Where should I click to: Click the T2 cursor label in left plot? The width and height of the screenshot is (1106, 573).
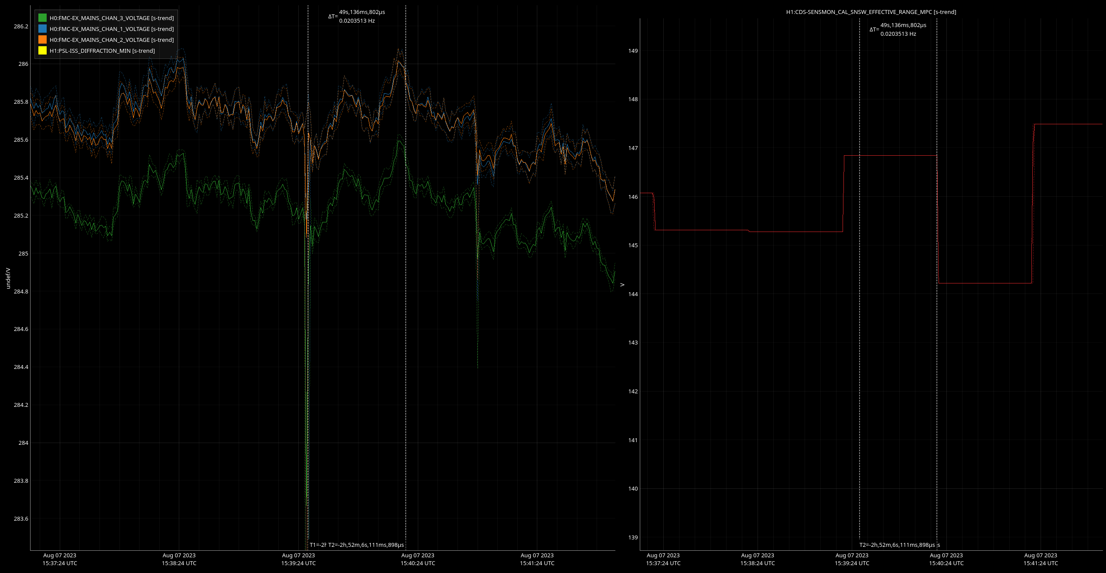tap(366, 545)
